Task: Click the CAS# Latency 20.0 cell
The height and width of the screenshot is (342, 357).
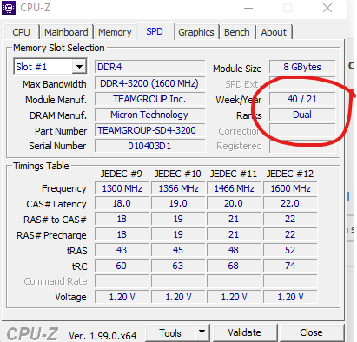Action: (x=234, y=203)
